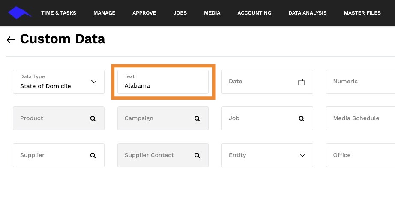Click the search icon in the Campaign field
Screen dimensions: 395x221
197,118
